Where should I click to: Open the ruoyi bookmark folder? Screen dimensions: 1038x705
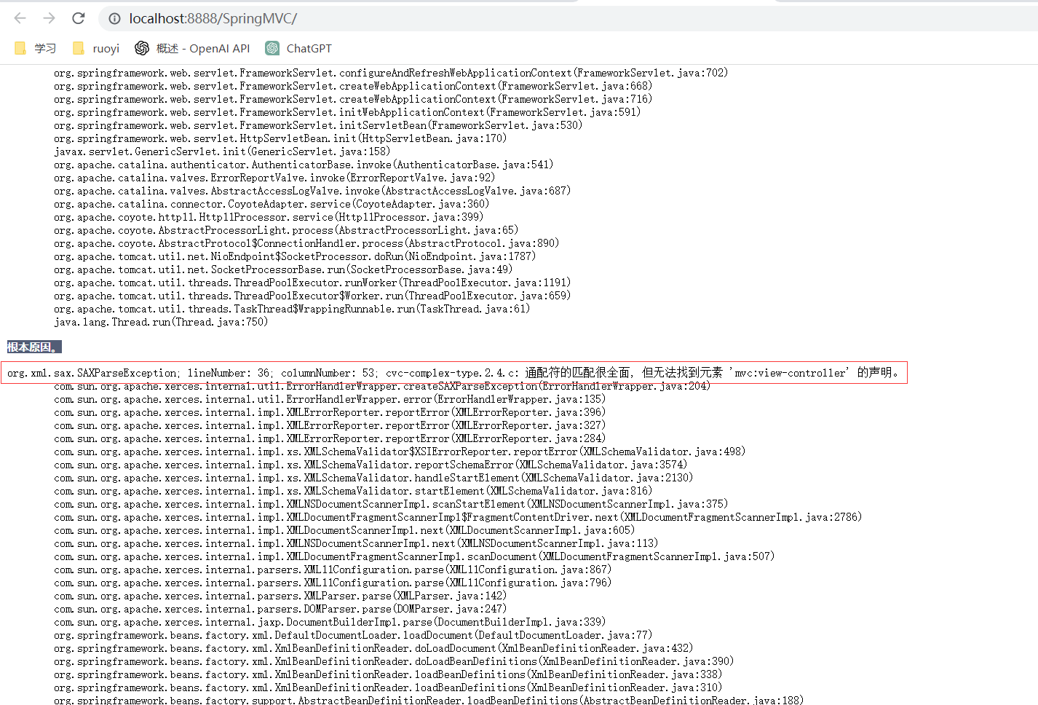pos(95,48)
